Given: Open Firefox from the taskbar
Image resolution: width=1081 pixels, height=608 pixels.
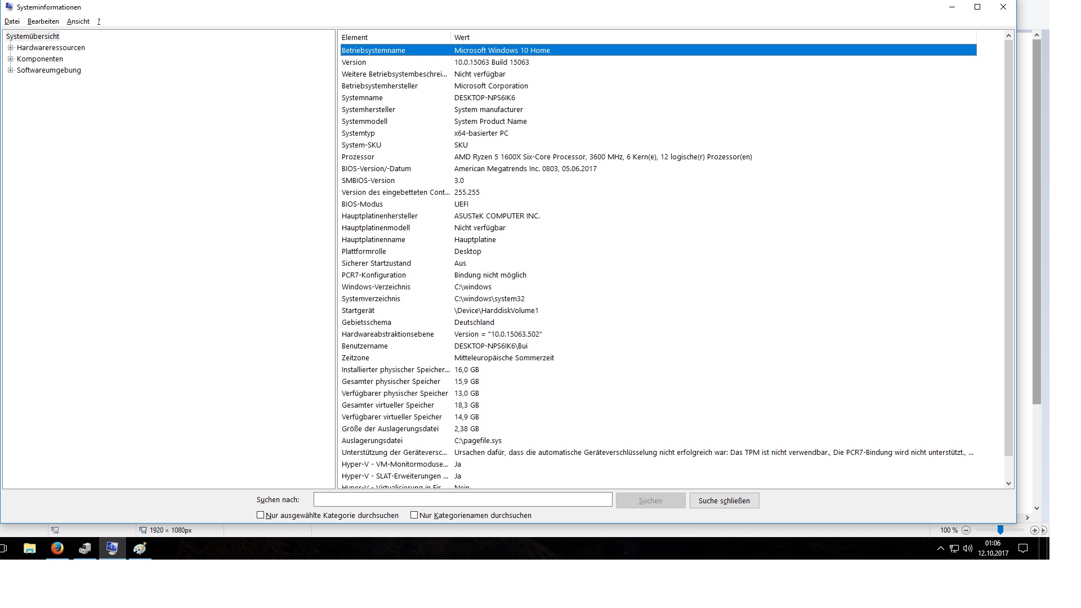Looking at the screenshot, I should [57, 548].
